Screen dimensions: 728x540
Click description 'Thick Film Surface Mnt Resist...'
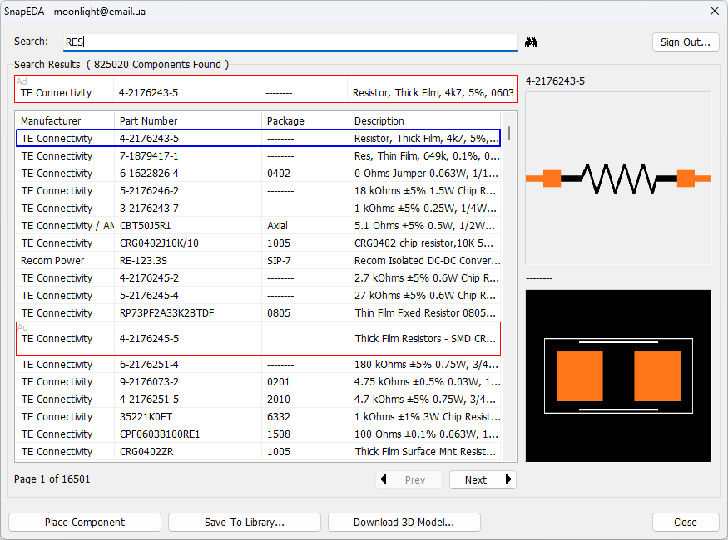click(425, 452)
